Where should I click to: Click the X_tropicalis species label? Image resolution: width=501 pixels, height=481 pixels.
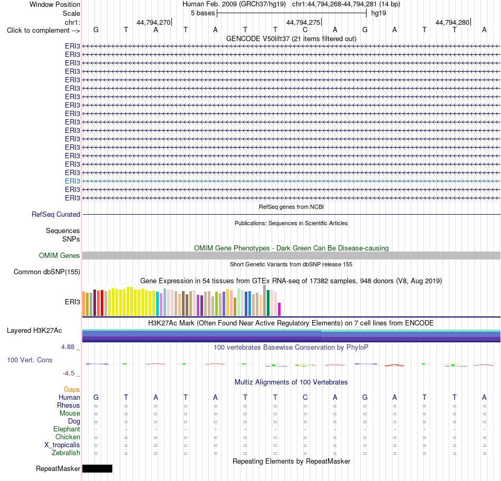click(x=62, y=445)
